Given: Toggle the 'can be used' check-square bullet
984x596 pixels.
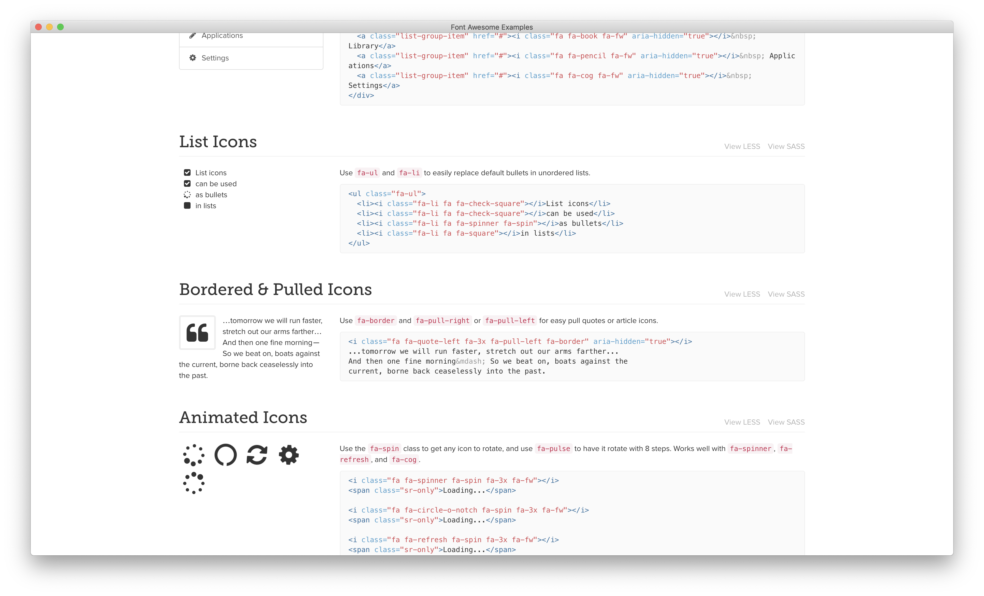Looking at the screenshot, I should tap(187, 183).
